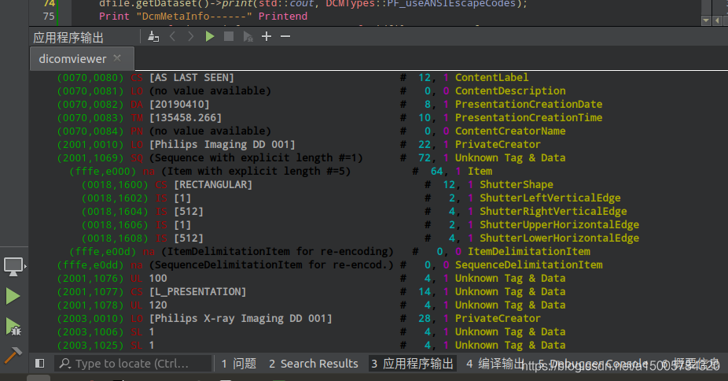The image size is (728, 381).
Task: Click the ShutterLowerHorizontalEdge label
Action: 560,239
